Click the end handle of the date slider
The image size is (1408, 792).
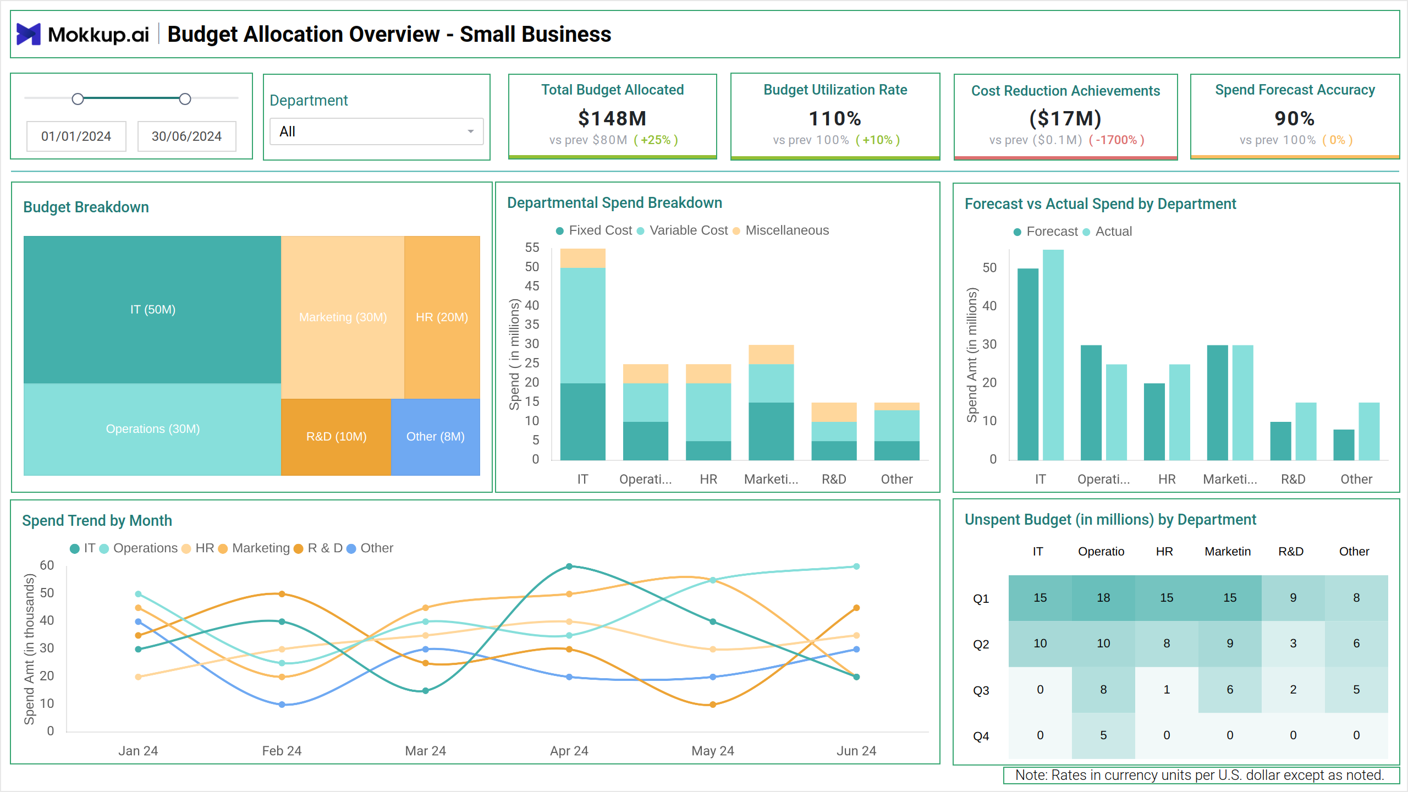point(185,99)
